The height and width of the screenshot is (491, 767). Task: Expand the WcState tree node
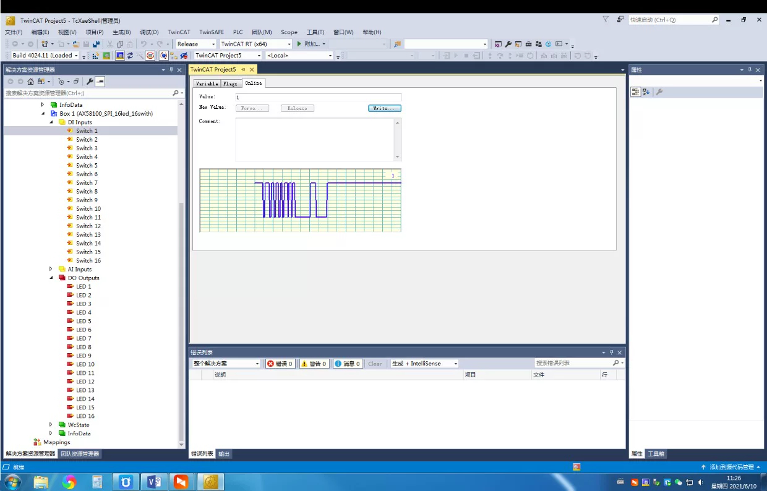coord(51,425)
